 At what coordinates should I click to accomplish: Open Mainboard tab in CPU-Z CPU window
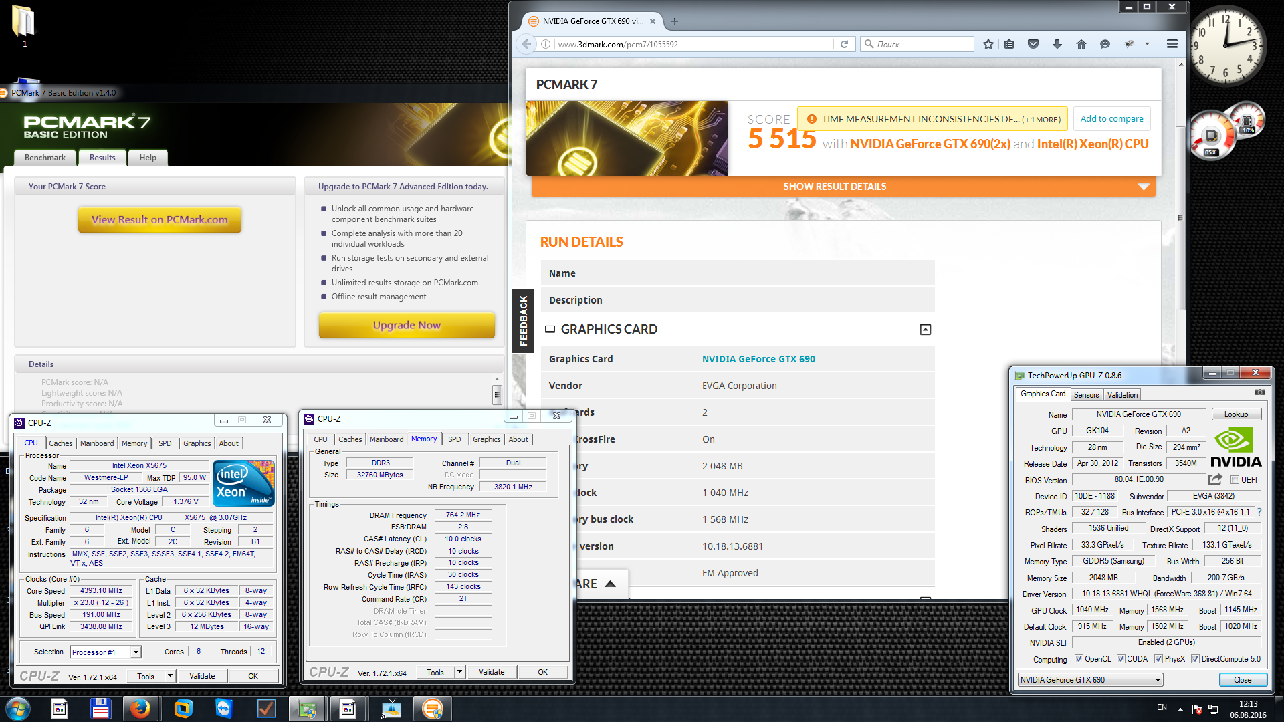tap(97, 443)
